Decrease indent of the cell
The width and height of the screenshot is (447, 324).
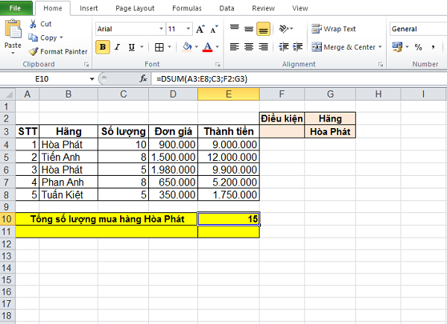[x=284, y=47]
